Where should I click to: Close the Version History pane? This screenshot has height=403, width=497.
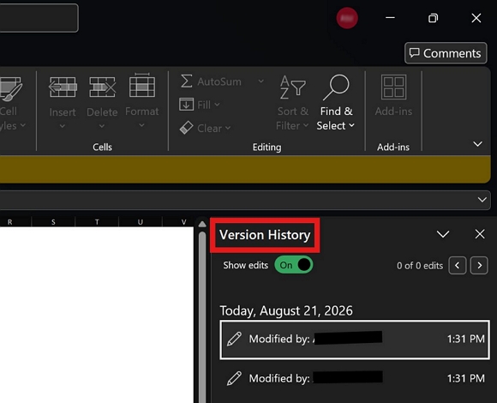pos(480,234)
